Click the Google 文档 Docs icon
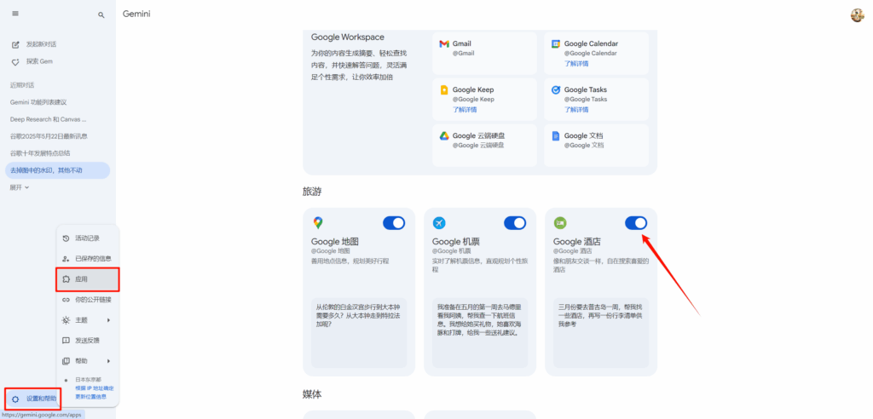Image resolution: width=873 pixels, height=419 pixels. [x=556, y=135]
